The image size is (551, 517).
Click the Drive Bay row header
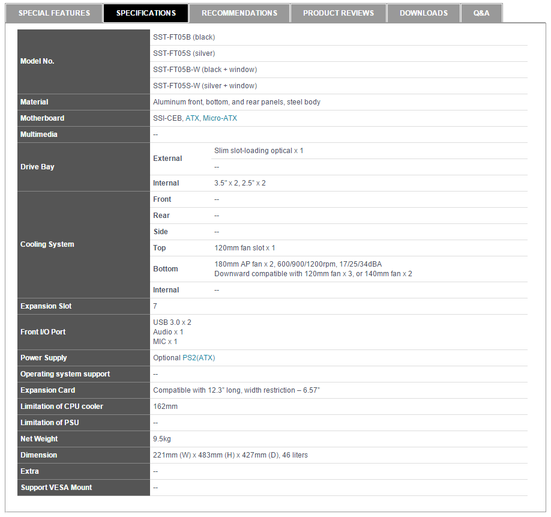coord(83,167)
